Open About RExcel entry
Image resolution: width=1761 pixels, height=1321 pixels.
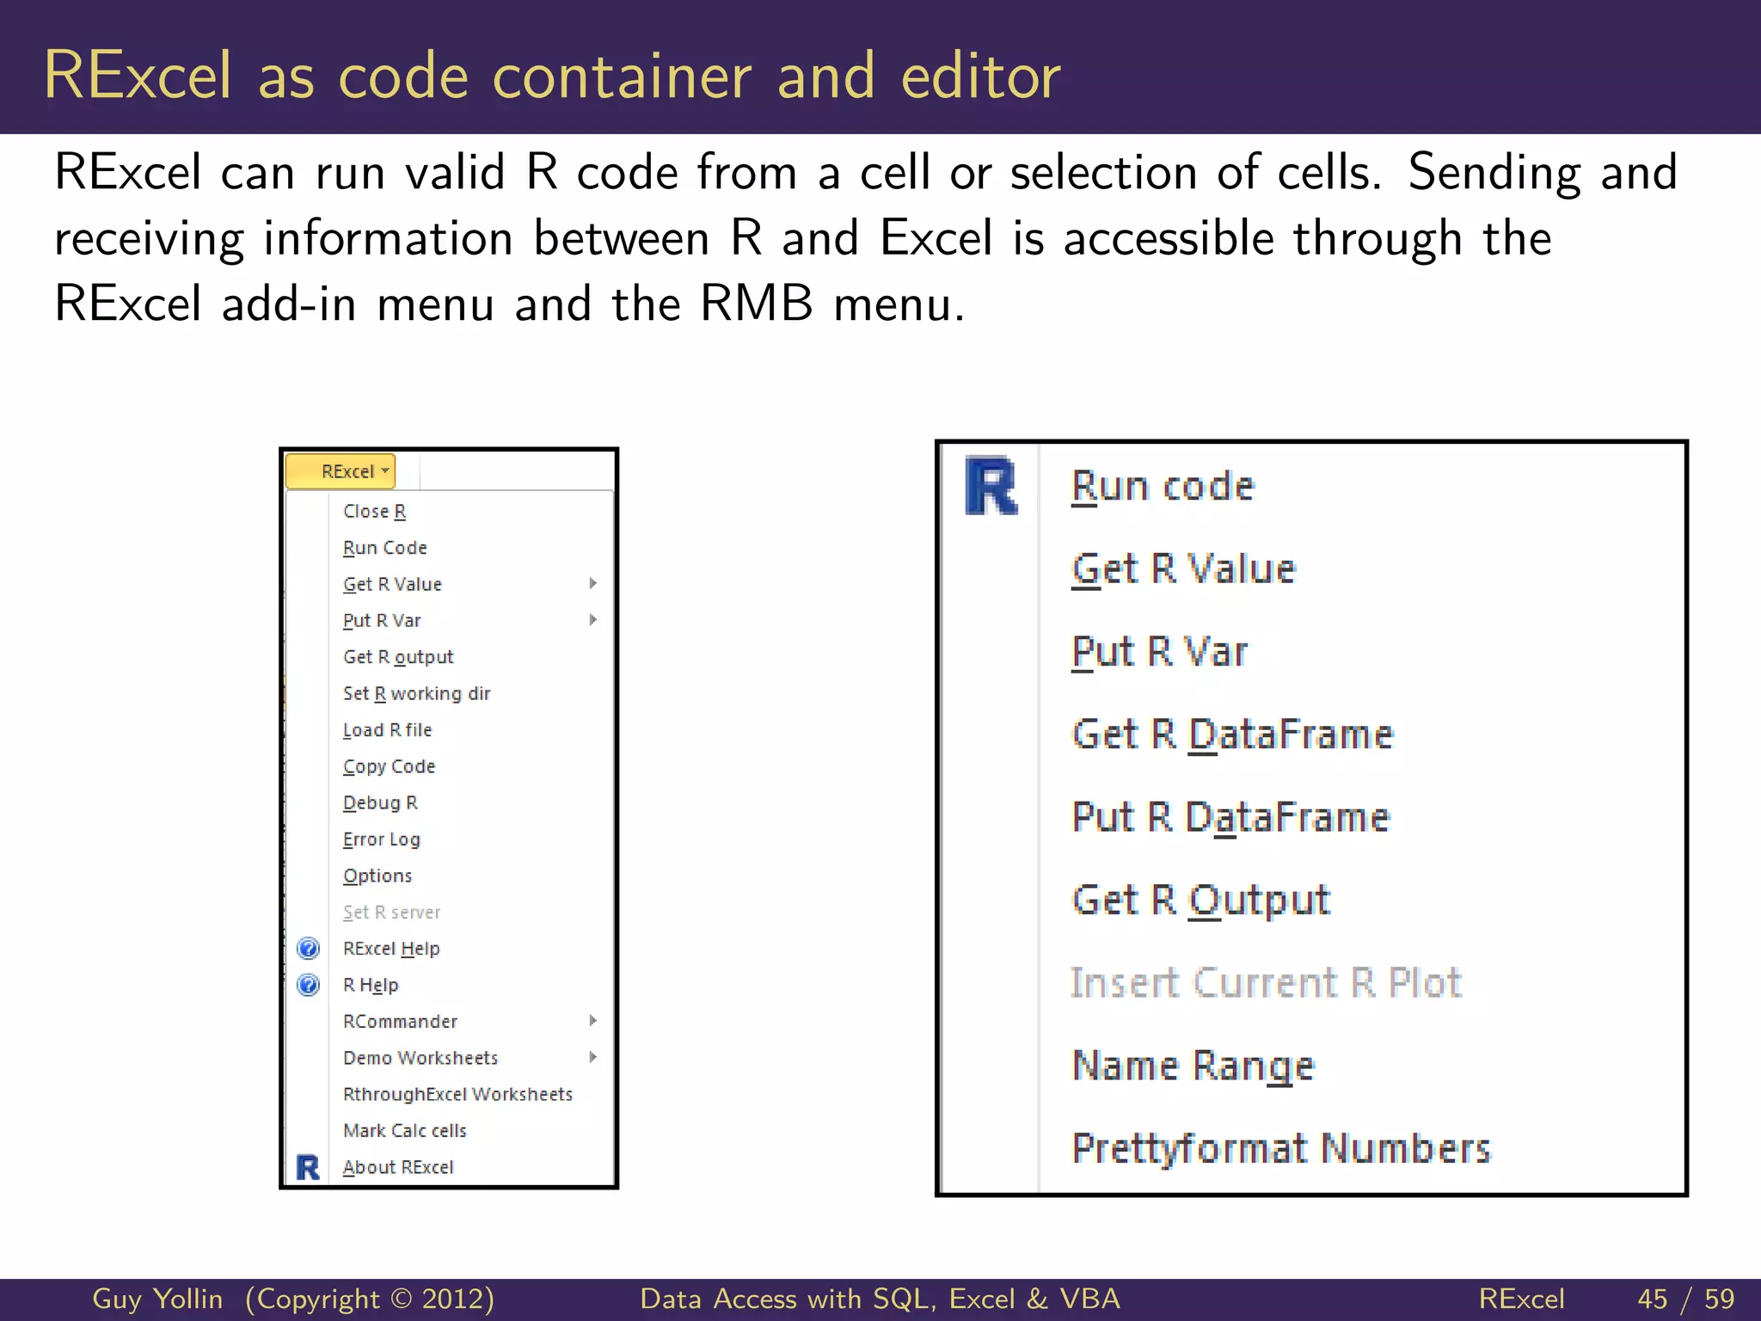[x=398, y=1167]
